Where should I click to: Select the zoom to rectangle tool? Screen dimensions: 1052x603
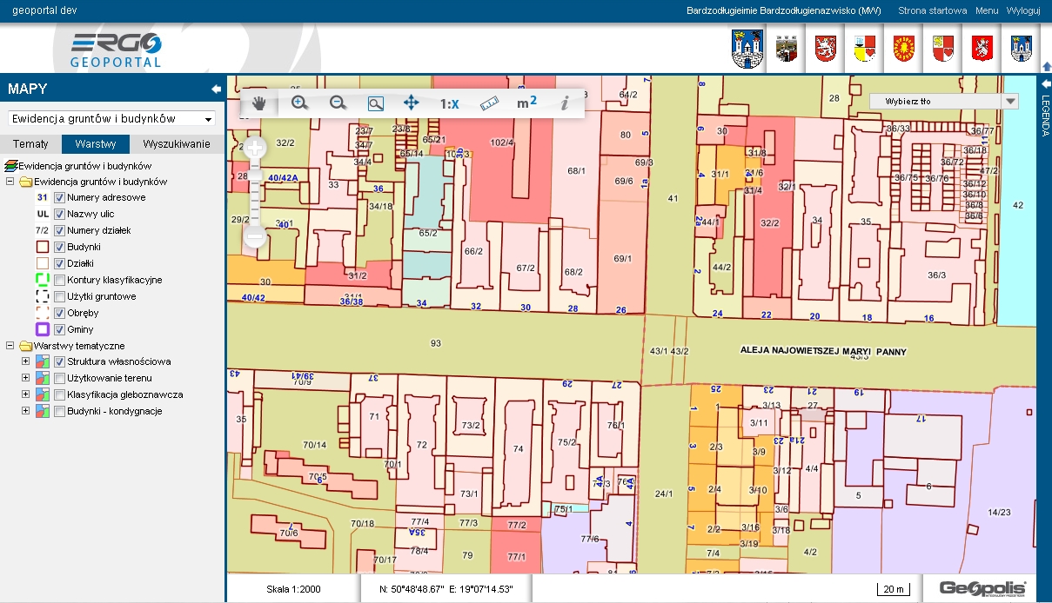pyautogui.click(x=375, y=103)
